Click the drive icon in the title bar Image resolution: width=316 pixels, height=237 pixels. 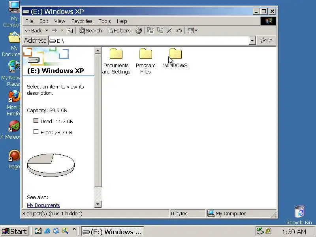(26, 12)
